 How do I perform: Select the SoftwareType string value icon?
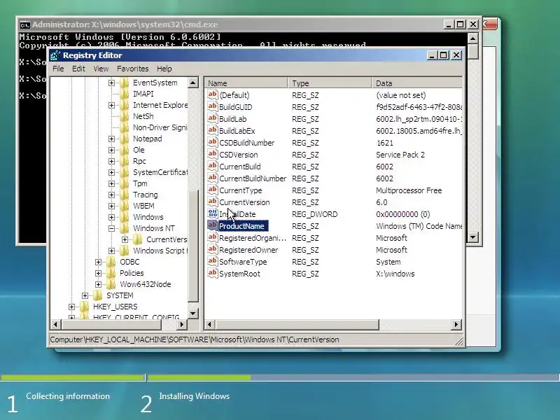coord(213,261)
